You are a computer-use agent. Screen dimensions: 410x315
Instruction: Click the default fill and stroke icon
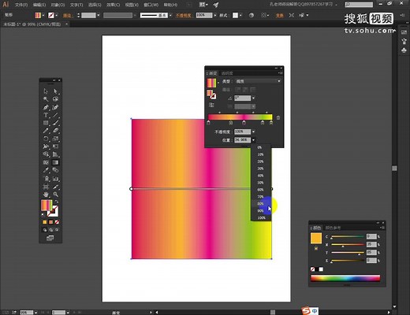pyautogui.click(x=43, y=214)
